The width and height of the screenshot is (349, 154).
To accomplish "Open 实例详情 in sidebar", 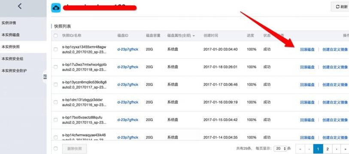I will pyautogui.click(x=9, y=23).
